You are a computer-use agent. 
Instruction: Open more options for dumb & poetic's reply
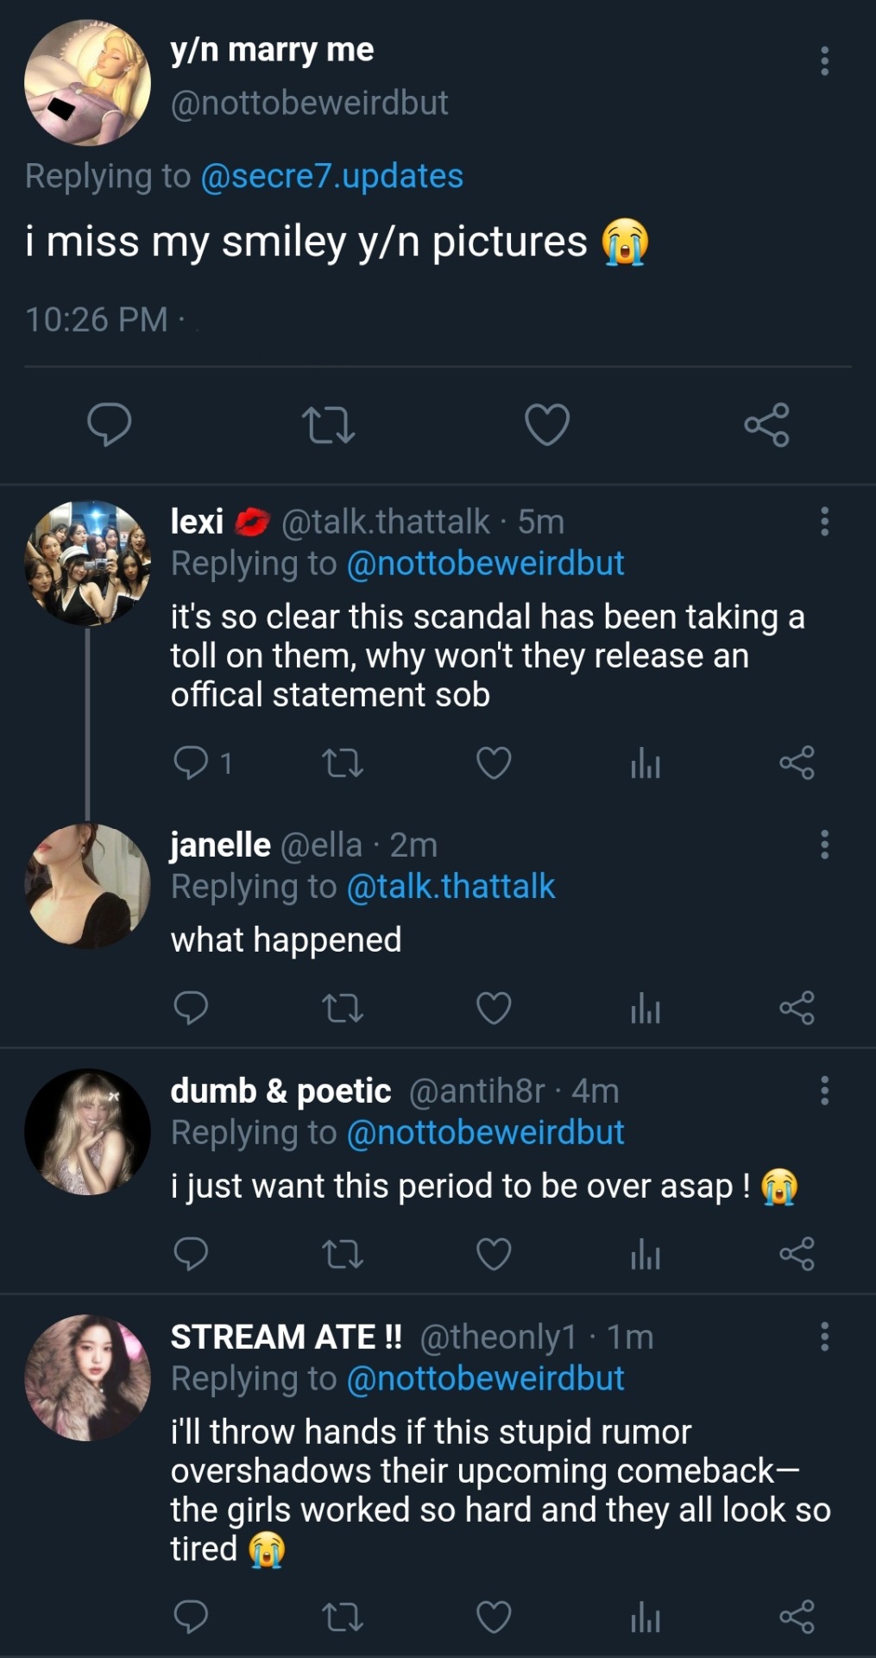pos(825,1091)
